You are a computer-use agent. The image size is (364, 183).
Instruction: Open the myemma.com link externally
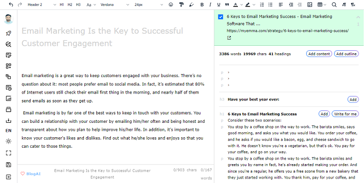pos(229,38)
